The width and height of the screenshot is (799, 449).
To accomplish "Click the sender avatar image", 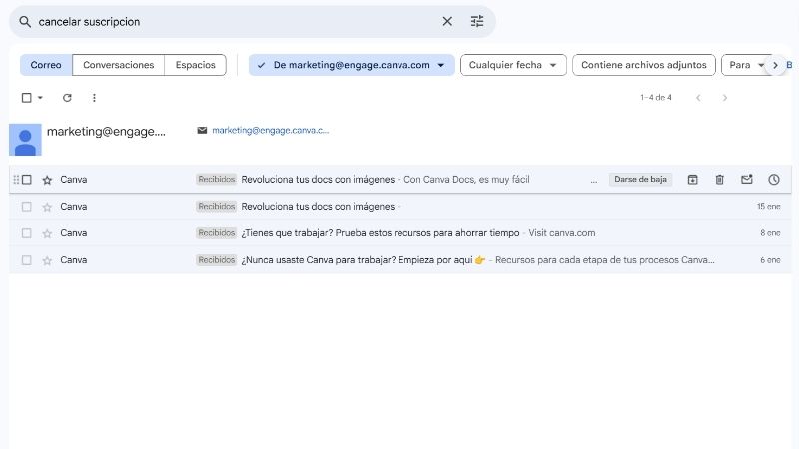I will click(25, 140).
